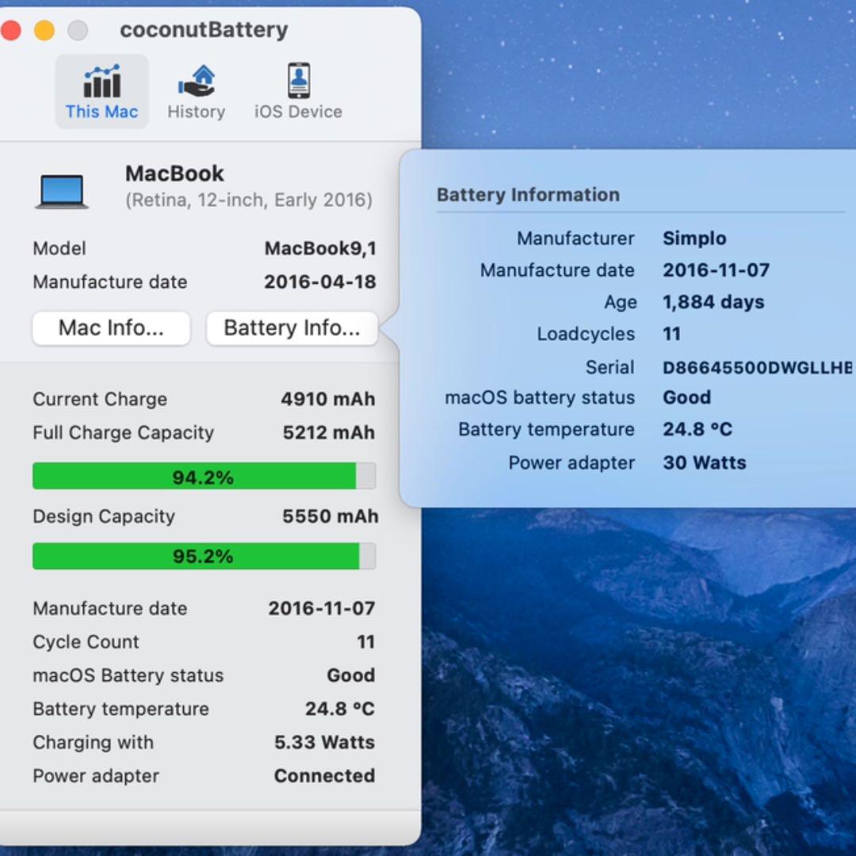Click the Age label in popover
Viewport: 856px width, 856px height.
point(620,303)
